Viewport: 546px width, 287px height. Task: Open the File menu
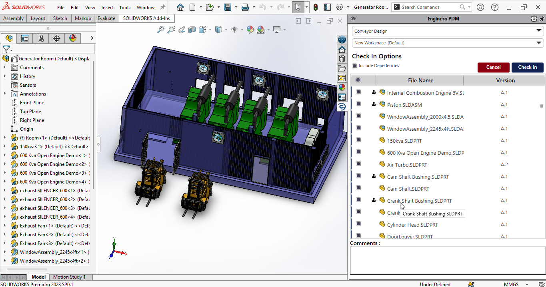pyautogui.click(x=61, y=8)
